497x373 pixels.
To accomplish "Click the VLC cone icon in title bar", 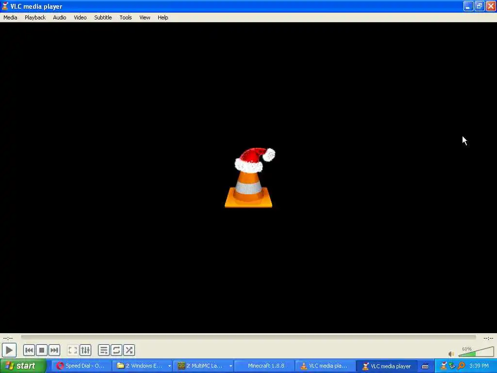I will (5, 6).
